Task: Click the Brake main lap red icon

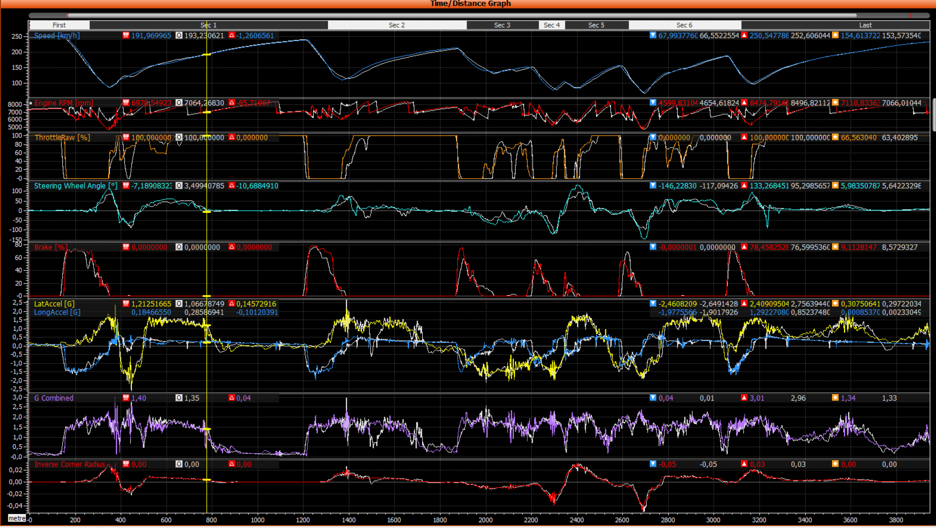Action: click(126, 247)
